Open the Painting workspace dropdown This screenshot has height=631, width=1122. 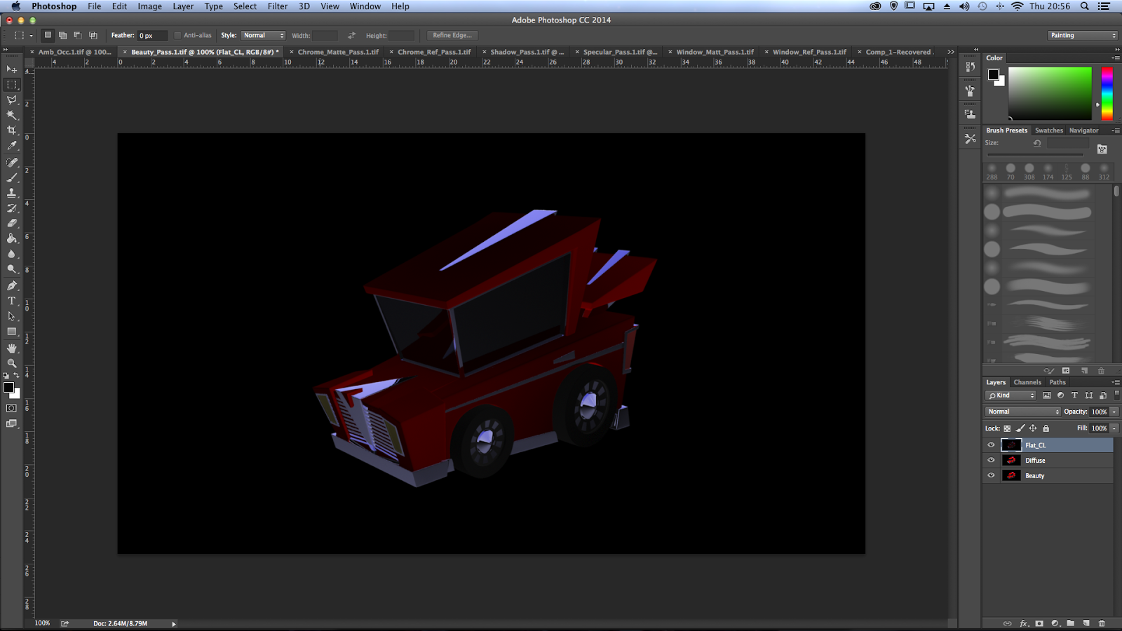tap(1083, 36)
